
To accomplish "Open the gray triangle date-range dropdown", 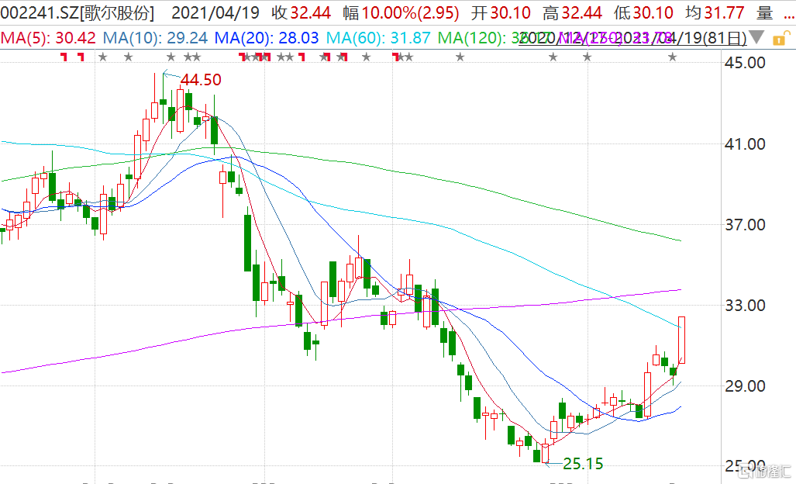I will coord(756,37).
